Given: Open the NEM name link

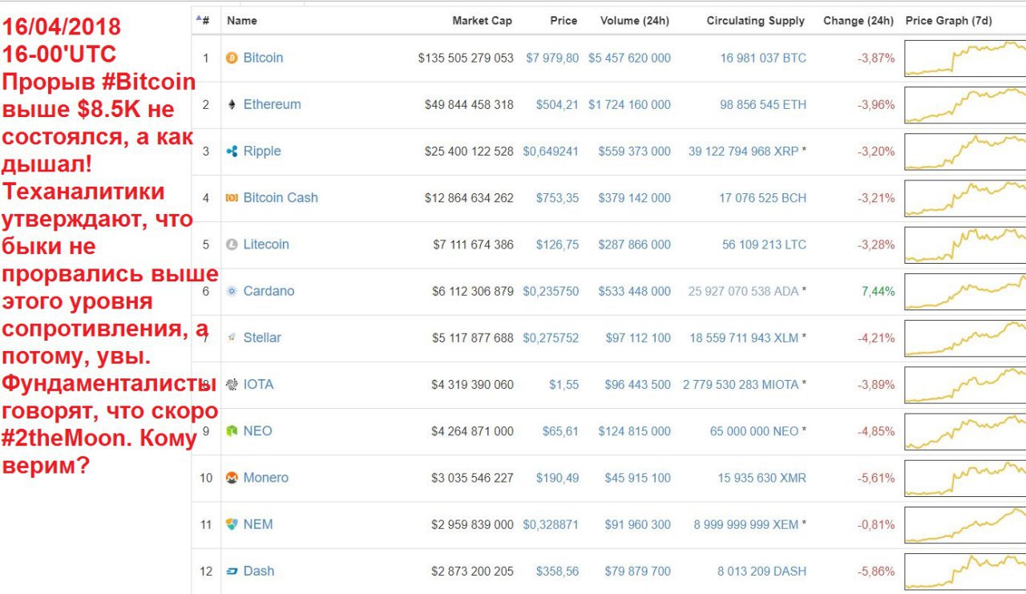Looking at the screenshot, I should click(258, 524).
